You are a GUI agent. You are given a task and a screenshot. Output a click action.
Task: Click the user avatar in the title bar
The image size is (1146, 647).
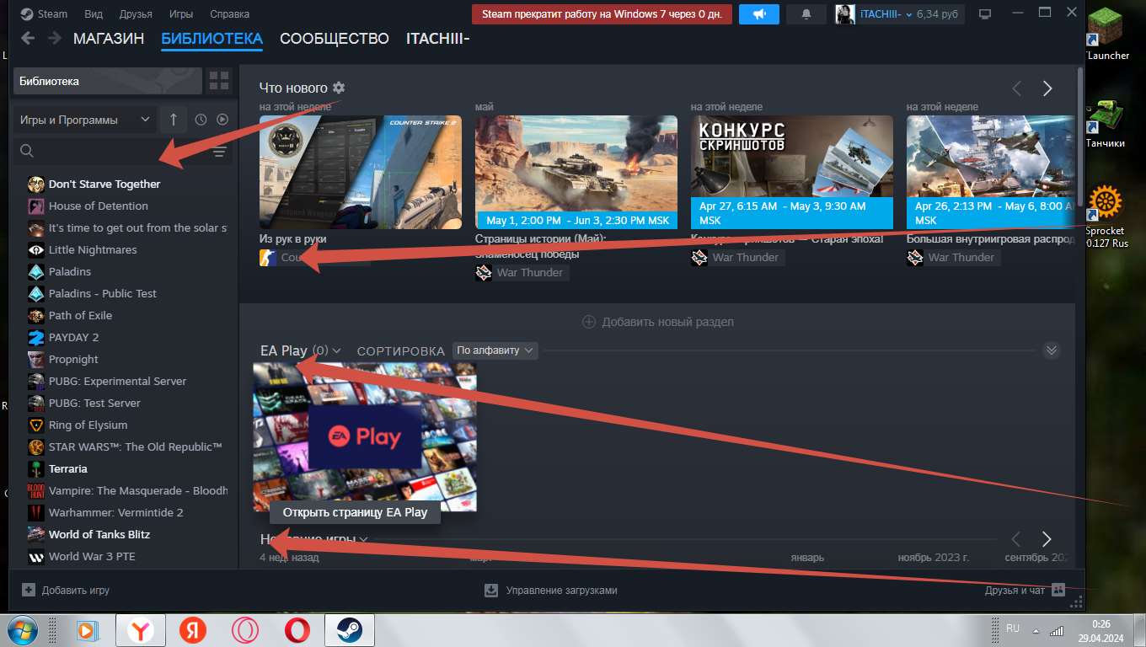pos(844,14)
